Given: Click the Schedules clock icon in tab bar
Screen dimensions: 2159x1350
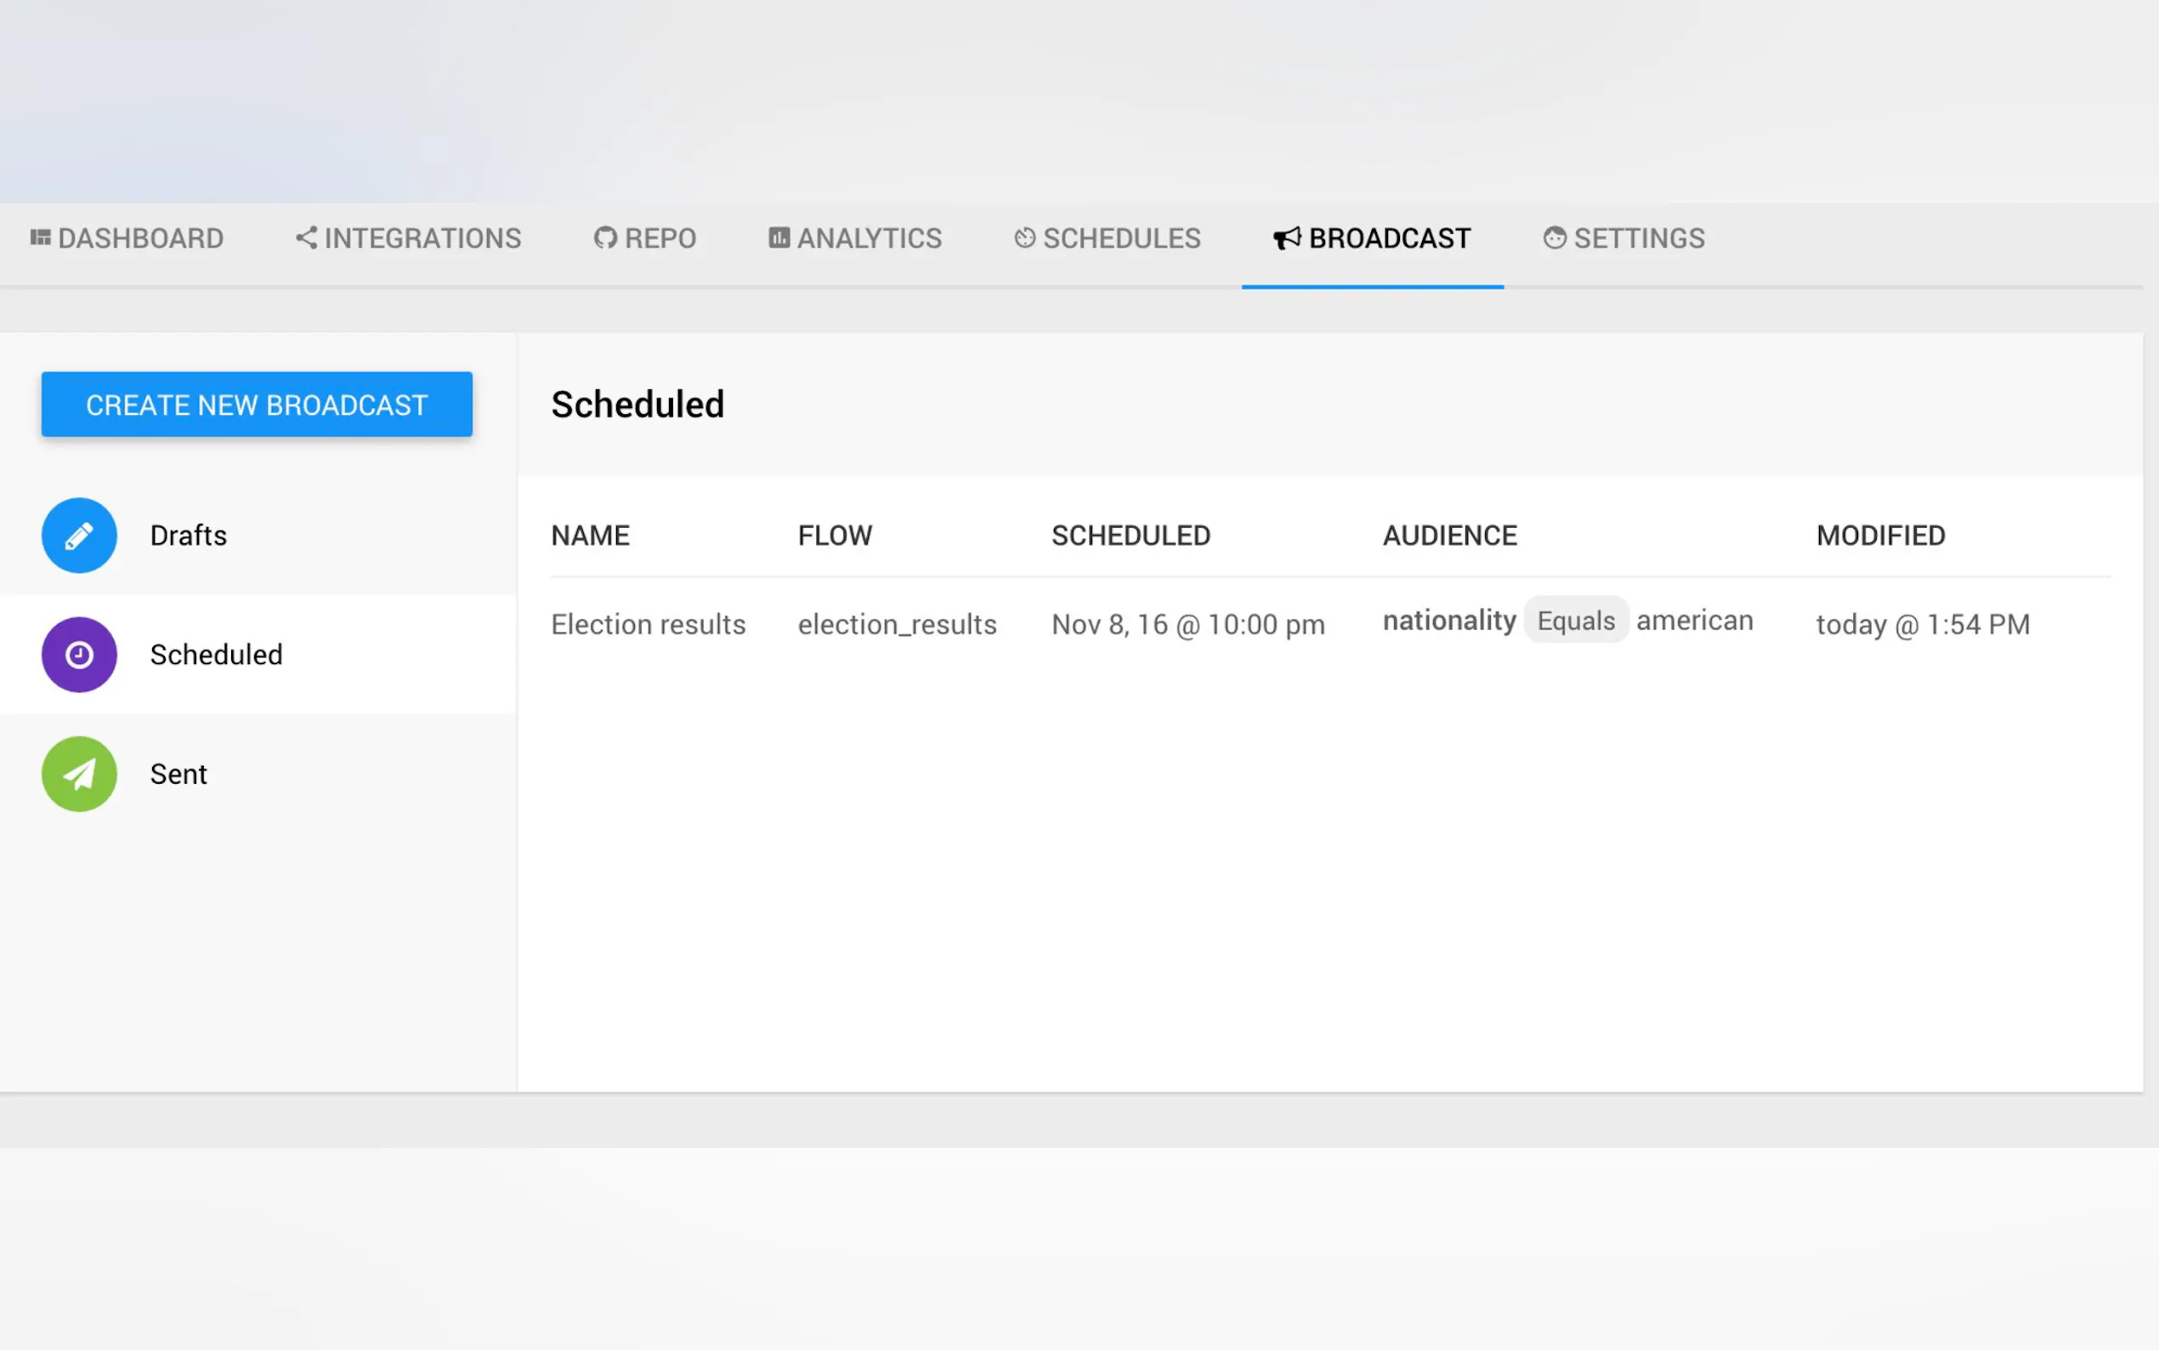Looking at the screenshot, I should click(1024, 237).
